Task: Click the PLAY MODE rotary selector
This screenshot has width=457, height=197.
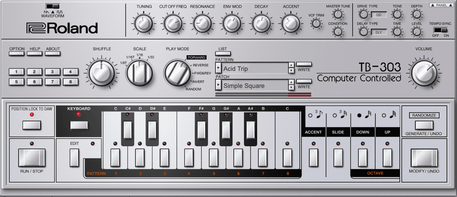Action: tap(177, 73)
